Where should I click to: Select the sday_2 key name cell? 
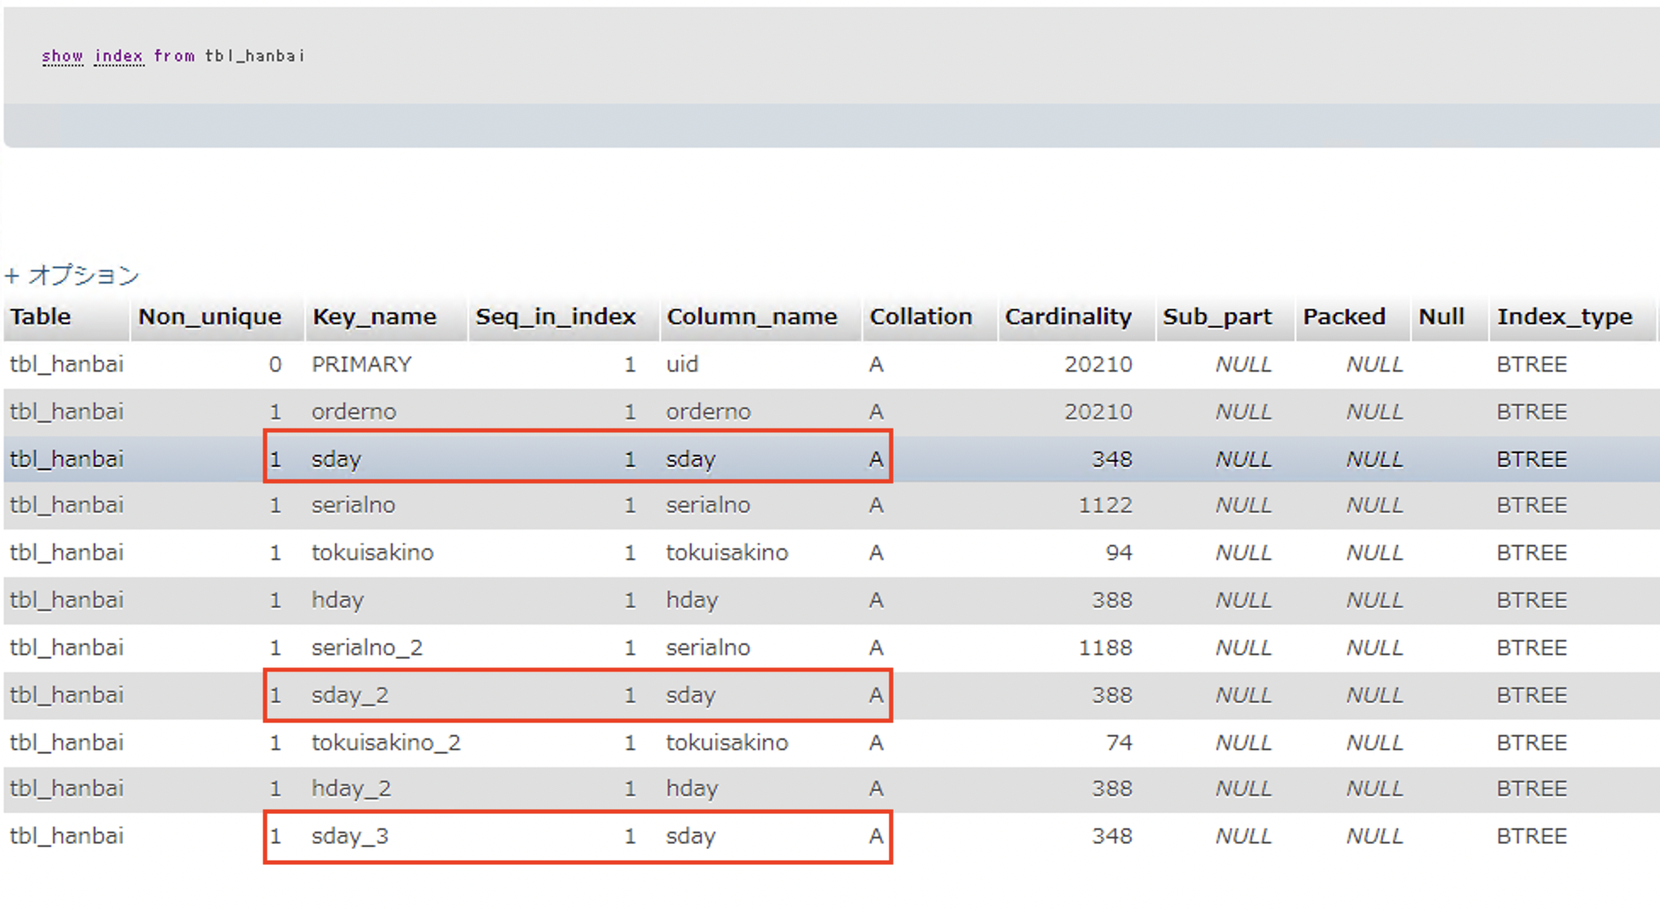(x=349, y=695)
